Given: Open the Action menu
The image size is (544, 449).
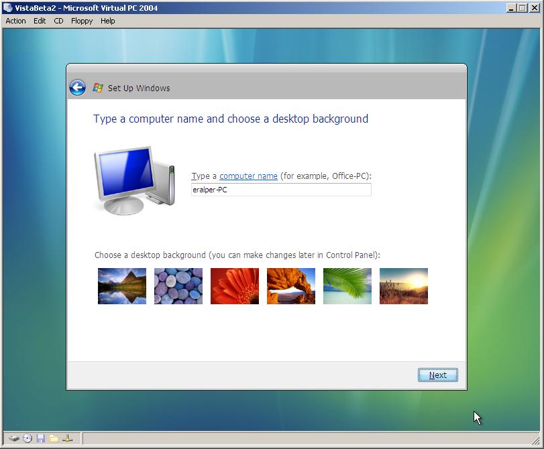Looking at the screenshot, I should coord(15,21).
